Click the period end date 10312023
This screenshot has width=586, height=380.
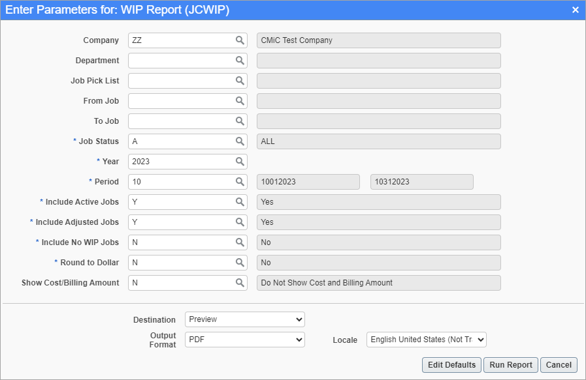tap(422, 182)
